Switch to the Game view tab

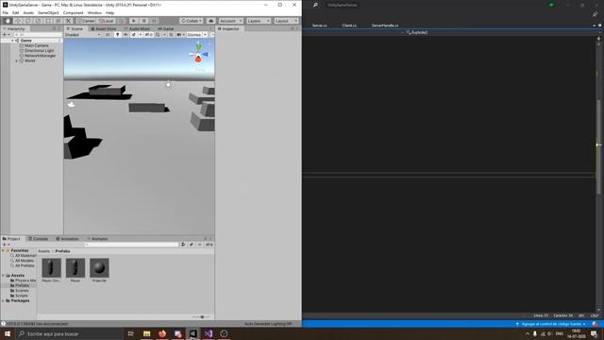point(166,29)
